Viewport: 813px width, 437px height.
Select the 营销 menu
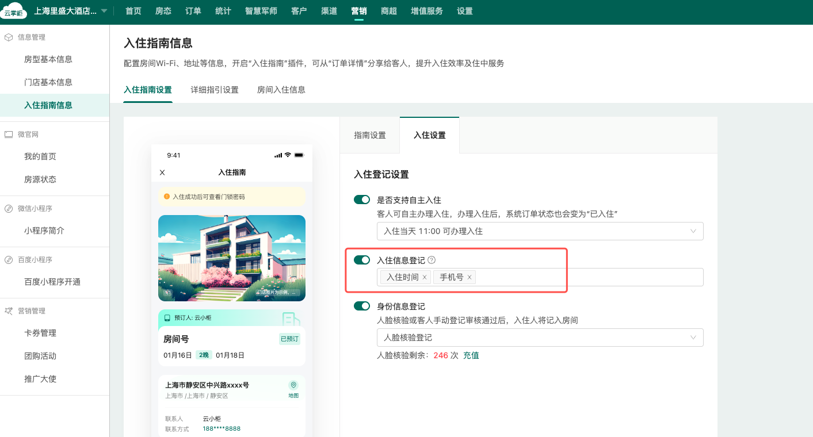[359, 11]
